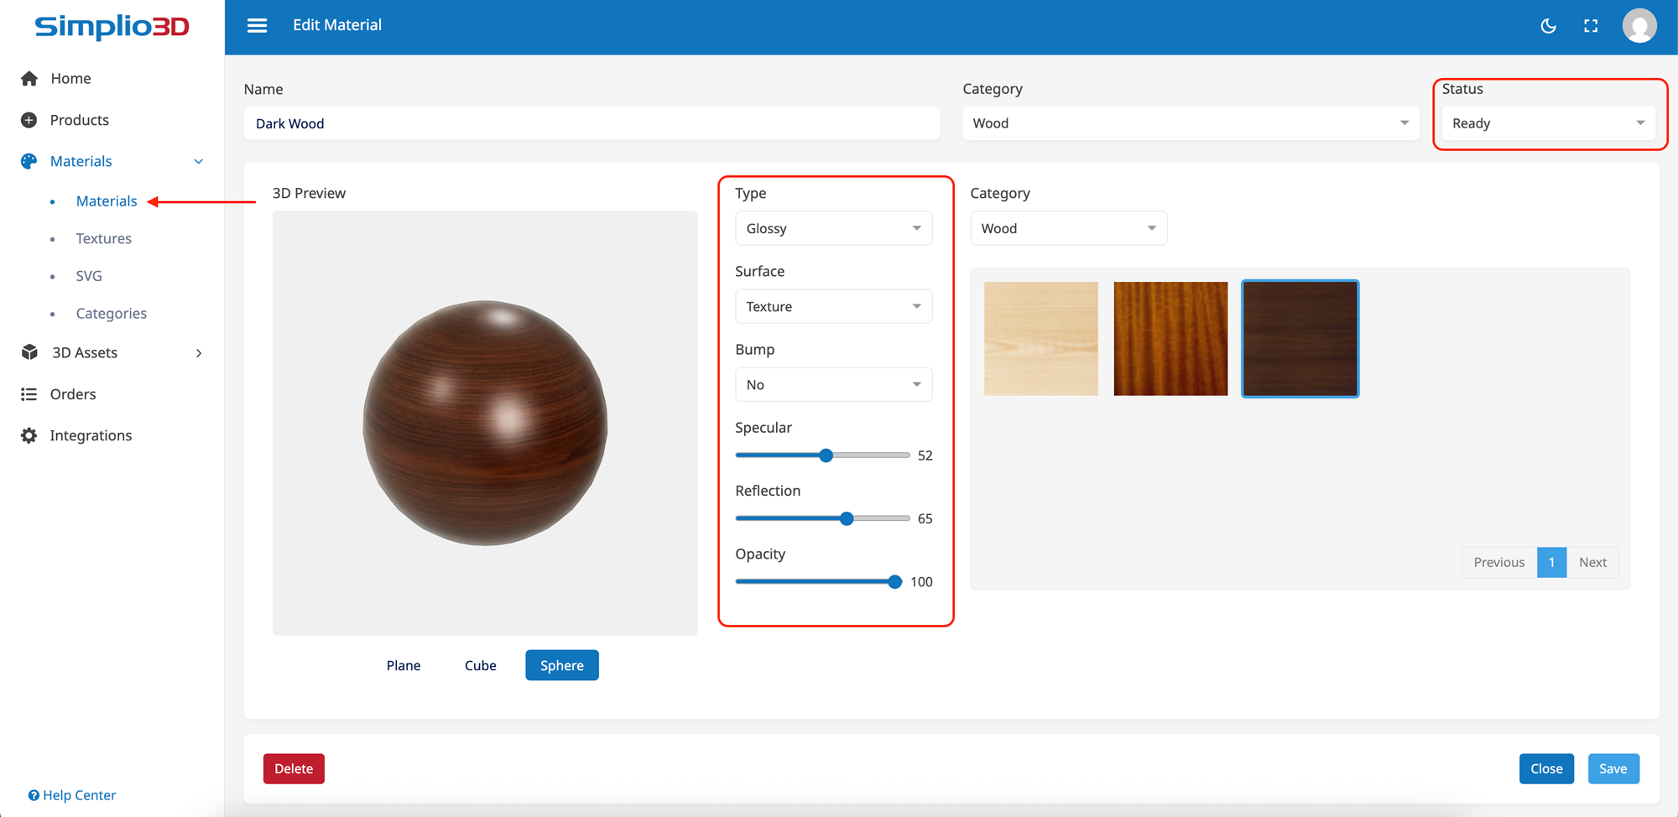Screen dimensions: 1678x817
Task: Toggle dark mode with moon icon
Action: [1548, 25]
